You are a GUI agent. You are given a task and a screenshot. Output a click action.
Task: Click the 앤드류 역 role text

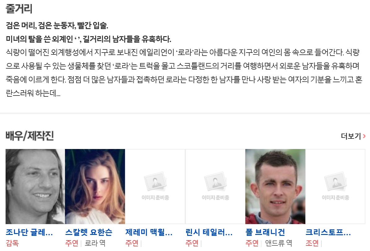[279, 243]
